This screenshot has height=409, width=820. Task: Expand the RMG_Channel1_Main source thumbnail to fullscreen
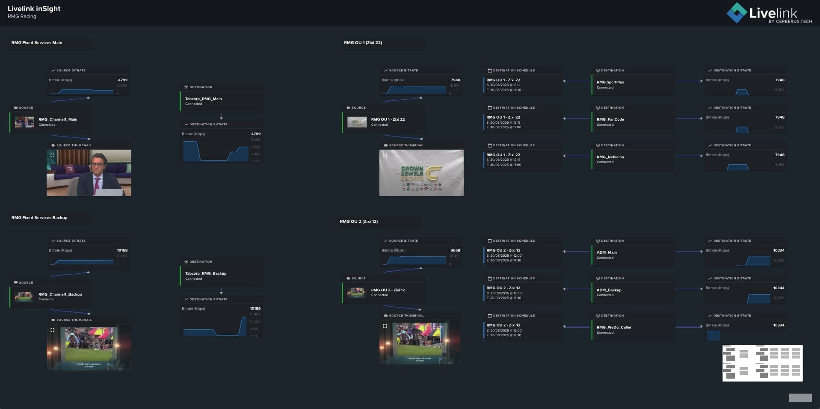click(x=52, y=155)
